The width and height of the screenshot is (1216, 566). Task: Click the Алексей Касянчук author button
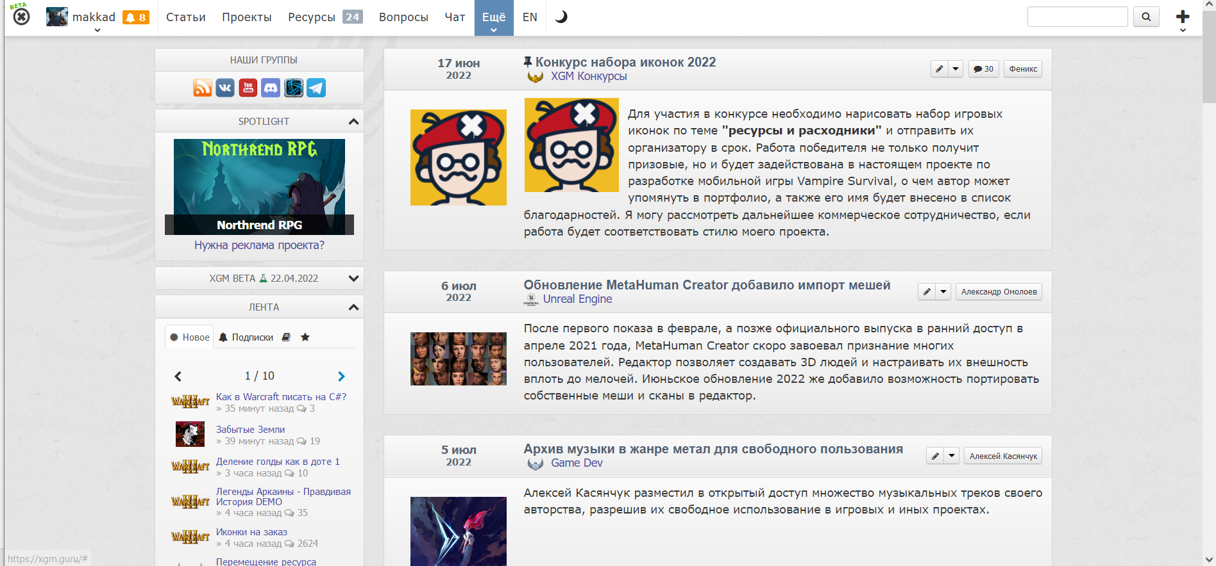[1003, 456]
